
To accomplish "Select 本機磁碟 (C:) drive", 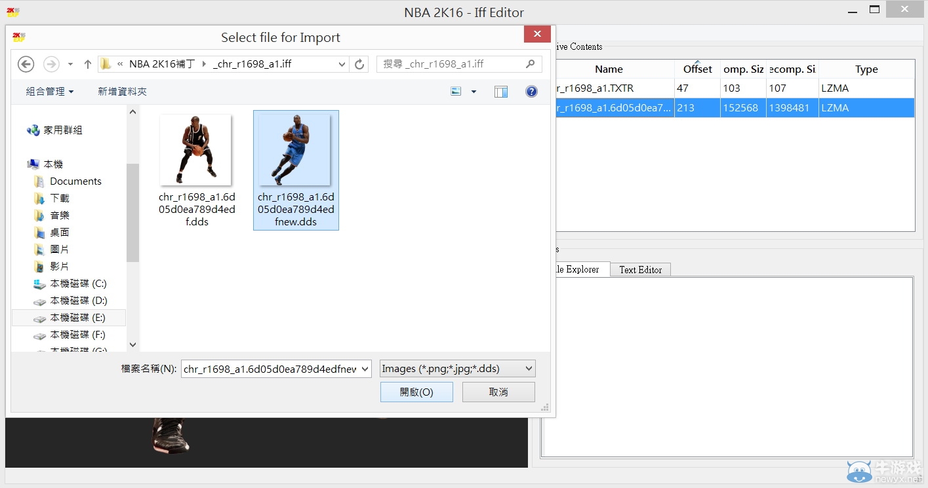I will pos(78,284).
